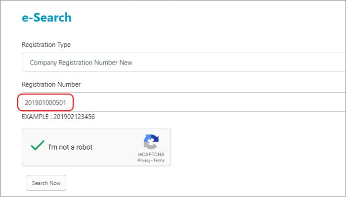Click the e-Search page heading

click(46, 18)
